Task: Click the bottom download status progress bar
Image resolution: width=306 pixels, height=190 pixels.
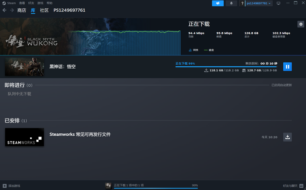Action: coord(156,188)
